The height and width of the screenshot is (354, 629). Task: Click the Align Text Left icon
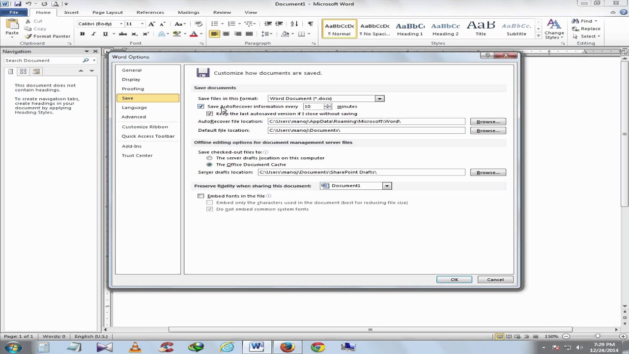(214, 34)
